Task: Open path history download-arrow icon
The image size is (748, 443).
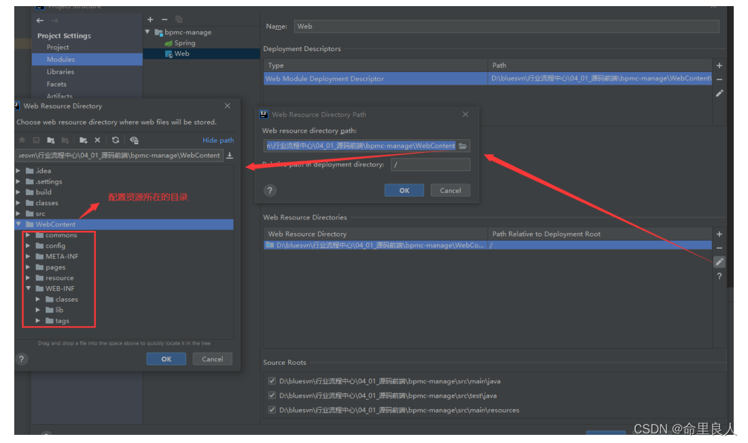Action: pos(230,156)
